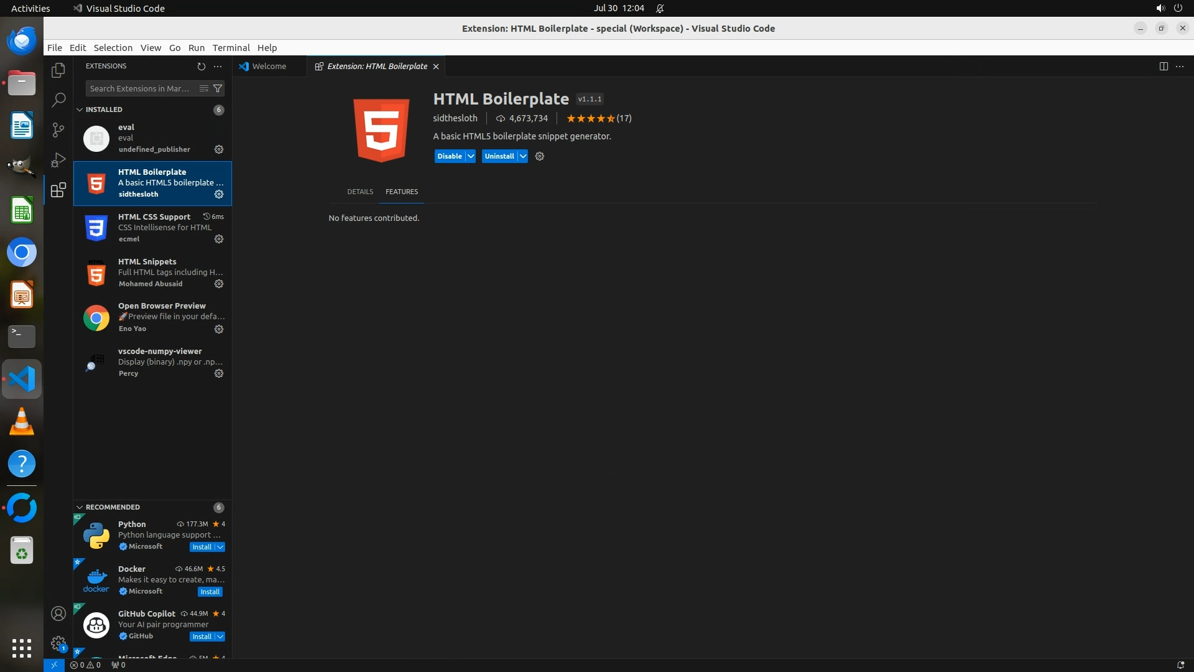1194x672 pixels.
Task: Collapse the Installed extensions section
Action: click(80, 110)
